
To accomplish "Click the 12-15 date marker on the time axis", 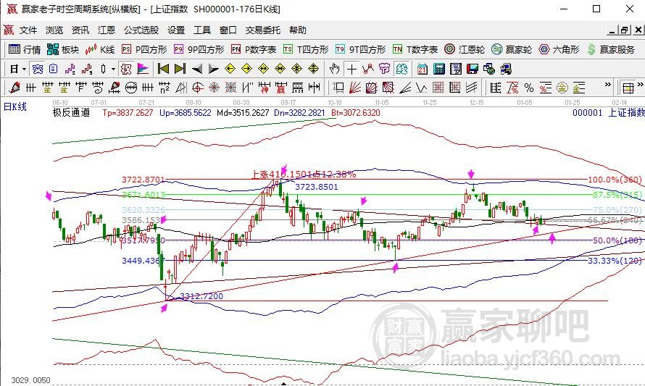I will pyautogui.click(x=477, y=102).
